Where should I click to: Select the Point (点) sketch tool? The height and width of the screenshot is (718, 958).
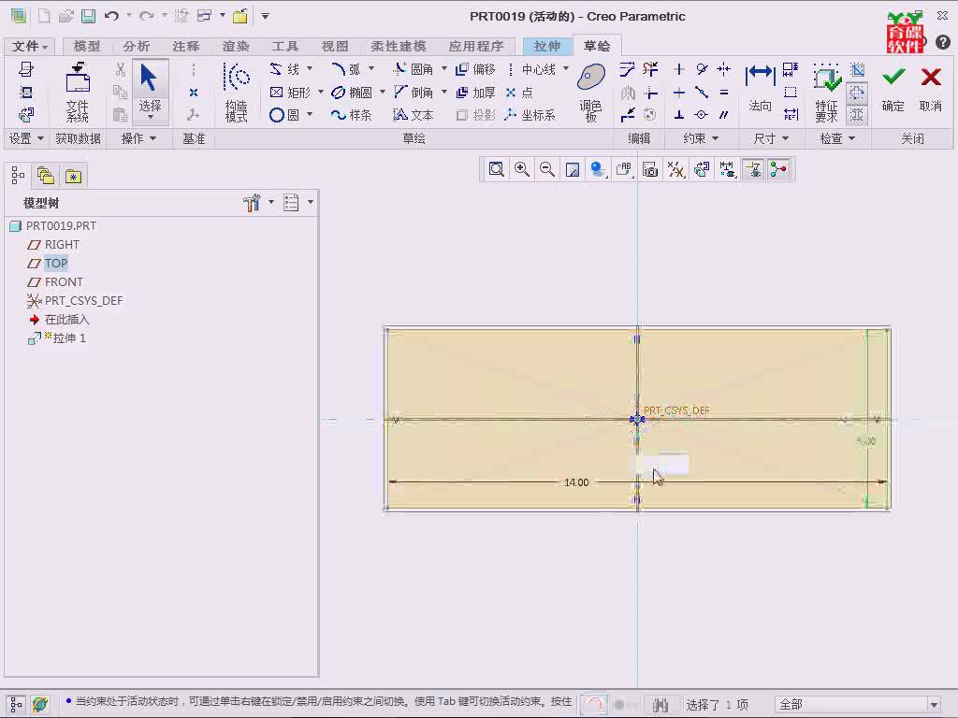coord(520,93)
